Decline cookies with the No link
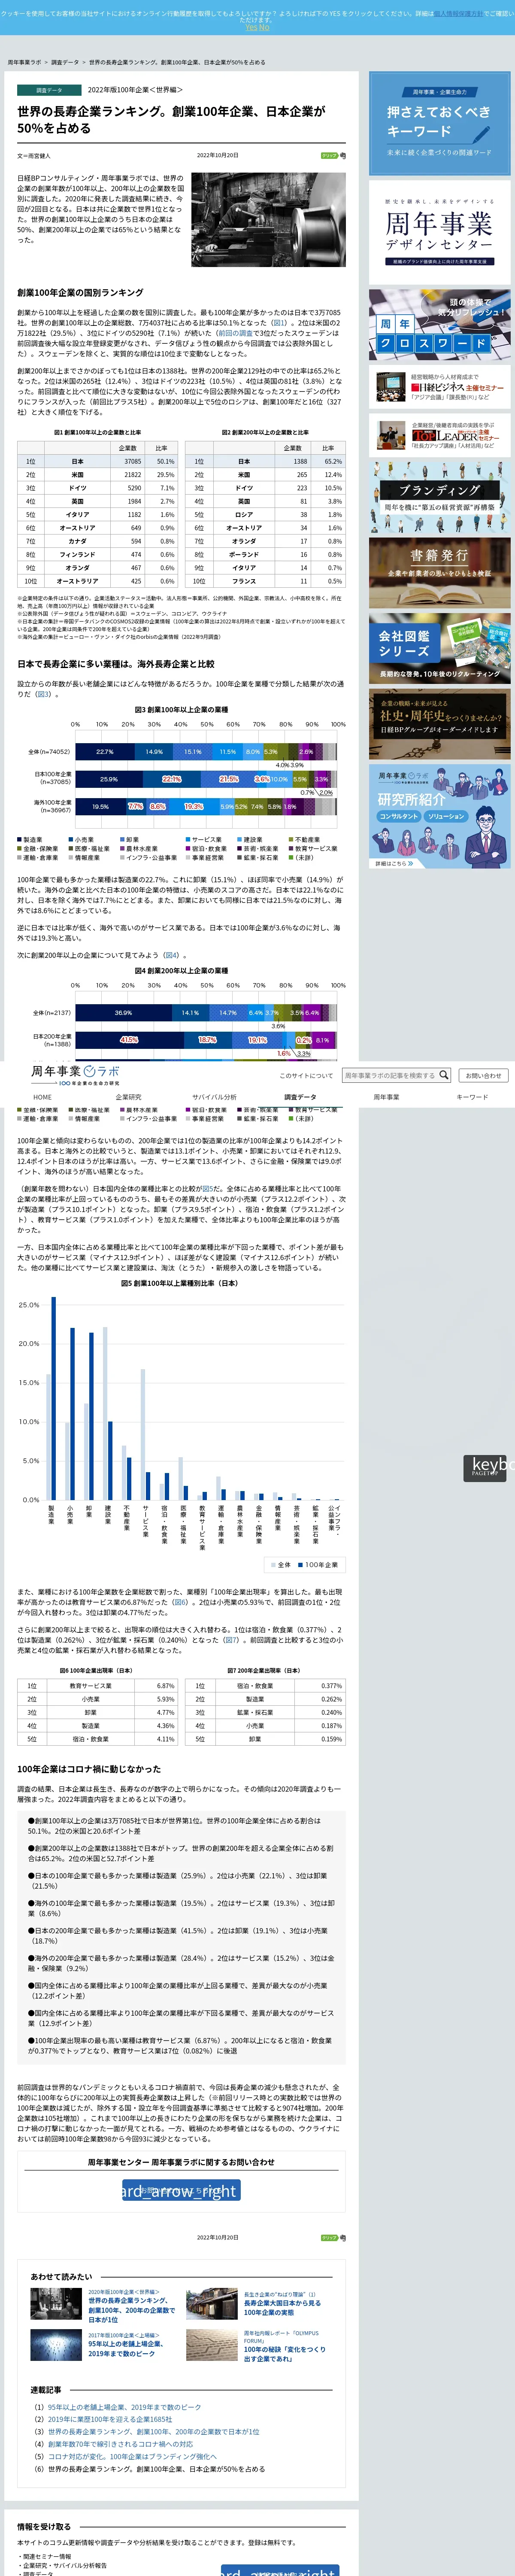This screenshot has width=515, height=2576. 264,27
